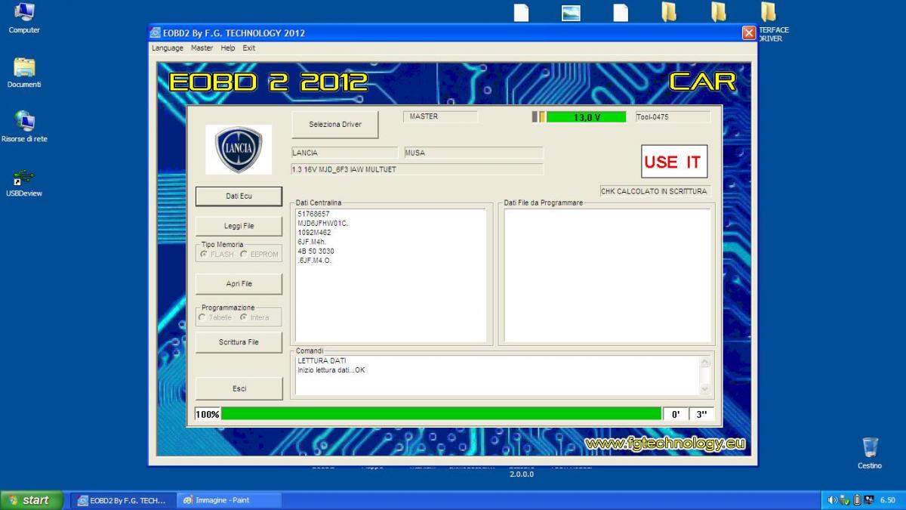Image resolution: width=906 pixels, height=510 pixels.
Task: Click the network connection tray icon
Action: tap(868, 500)
